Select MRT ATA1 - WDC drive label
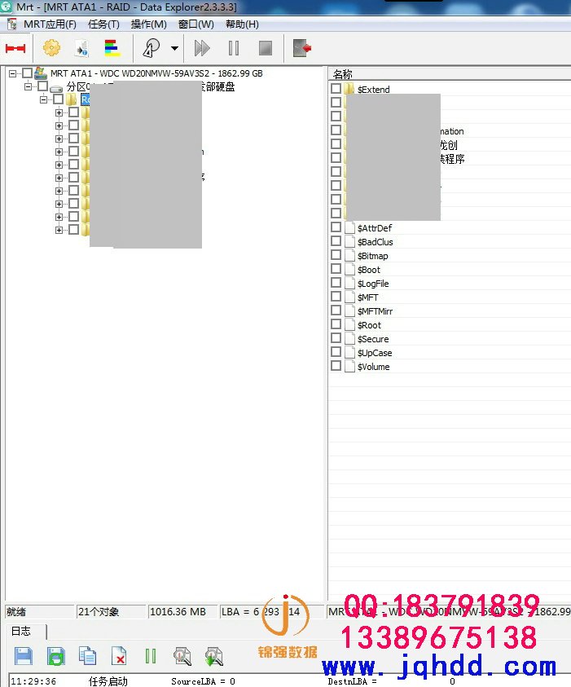 coord(156,73)
